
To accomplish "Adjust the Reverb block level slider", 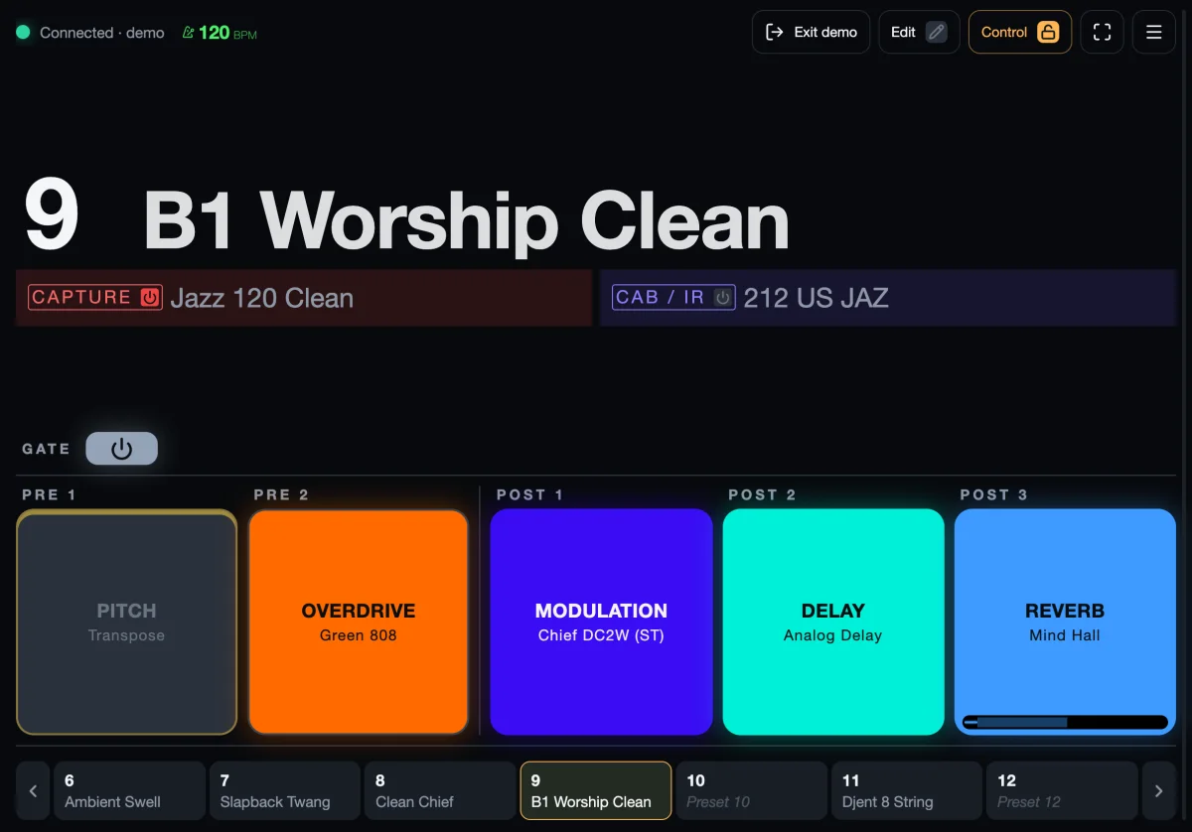I will [1065, 723].
